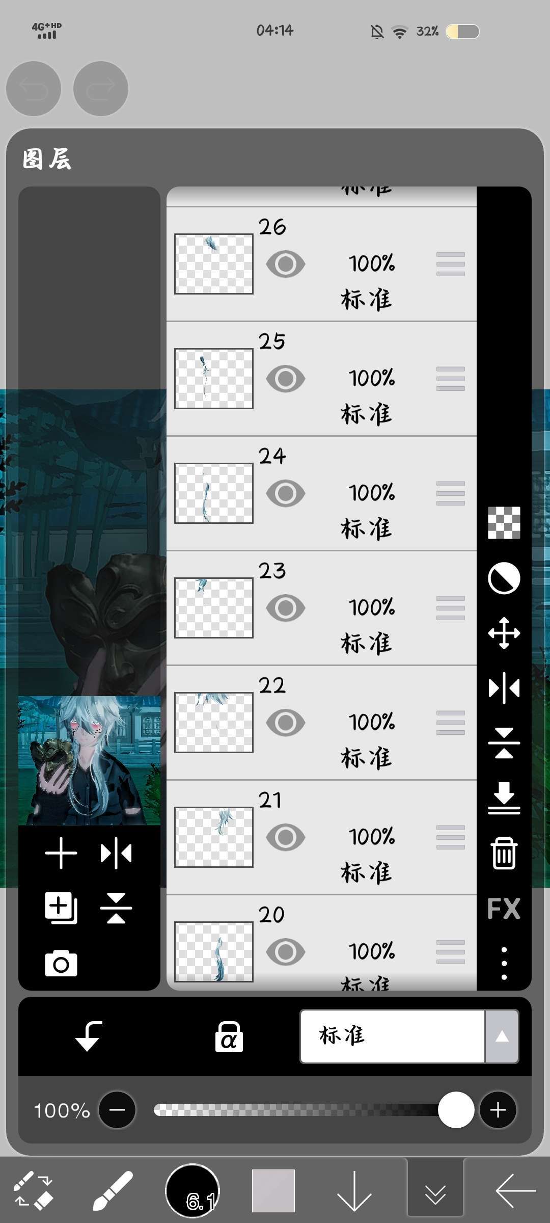This screenshot has height=1223, width=550.
Task: Decrease opacity with minus button
Action: tap(117, 1110)
